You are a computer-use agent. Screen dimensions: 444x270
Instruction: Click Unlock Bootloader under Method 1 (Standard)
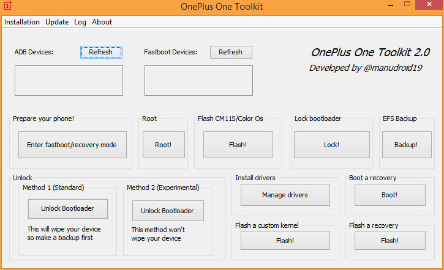[68, 209]
